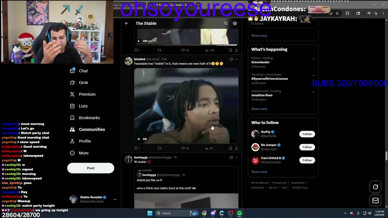Image resolution: width=388 pixels, height=218 pixels.
Task: Play the GIF in the top post
Action: point(139,41)
